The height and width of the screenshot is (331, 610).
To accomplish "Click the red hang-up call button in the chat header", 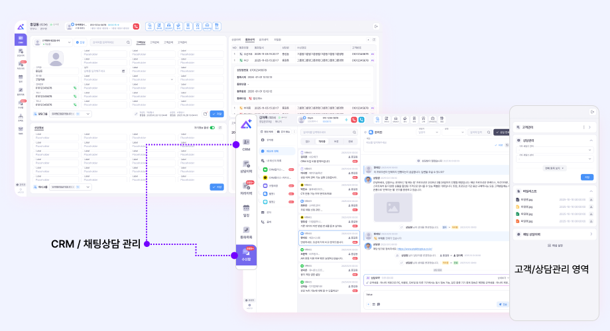I will click(x=354, y=120).
